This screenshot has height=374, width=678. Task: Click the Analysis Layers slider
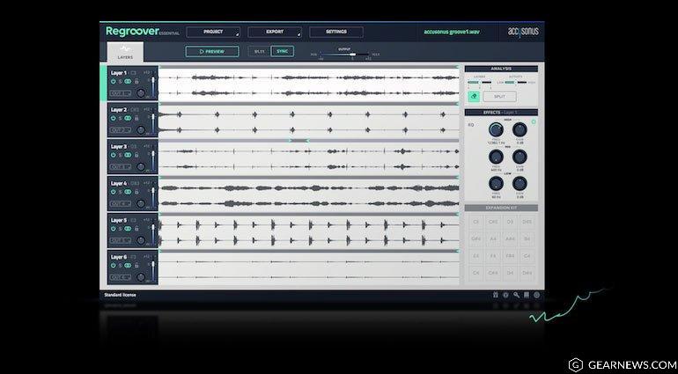click(x=479, y=82)
